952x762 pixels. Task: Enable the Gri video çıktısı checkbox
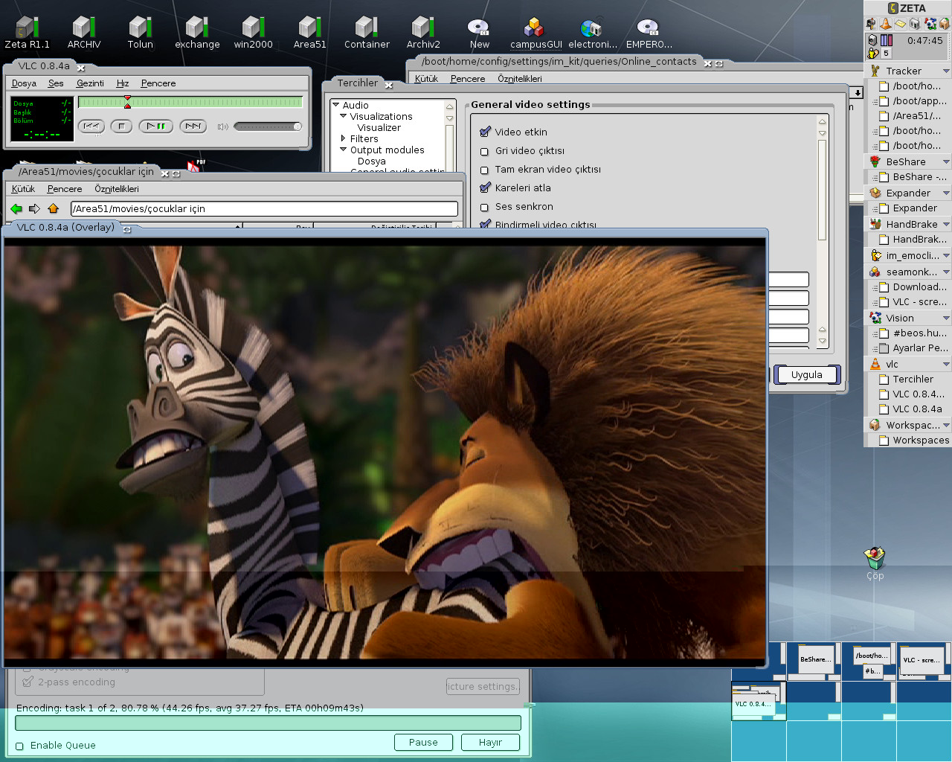pos(484,151)
